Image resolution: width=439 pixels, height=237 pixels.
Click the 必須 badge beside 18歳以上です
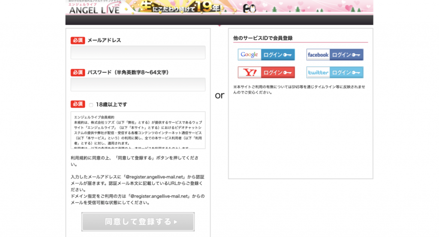(x=78, y=104)
